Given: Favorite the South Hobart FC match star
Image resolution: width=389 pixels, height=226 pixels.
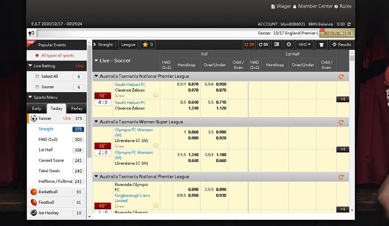Looking at the screenshot, I should (x=156, y=94).
